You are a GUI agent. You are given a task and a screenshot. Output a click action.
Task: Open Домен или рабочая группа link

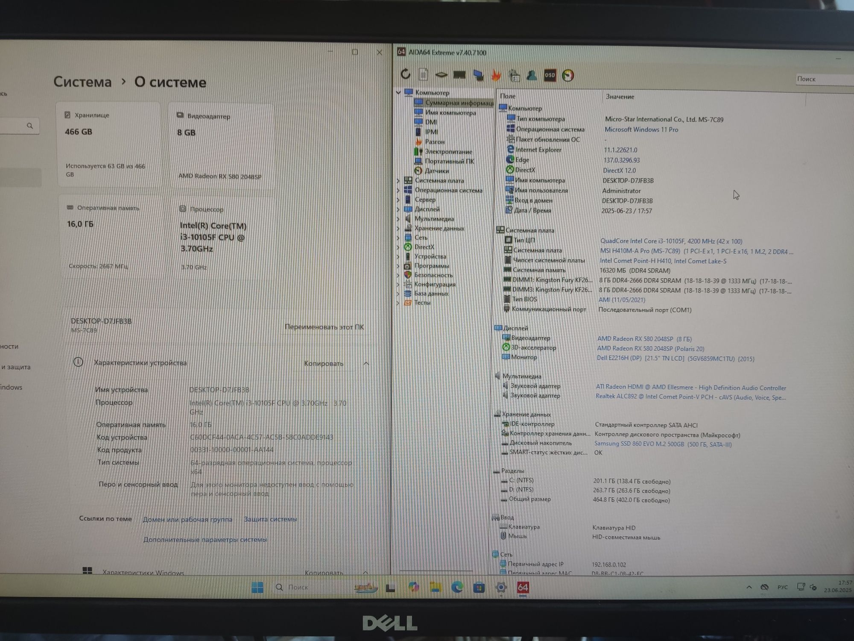187,520
